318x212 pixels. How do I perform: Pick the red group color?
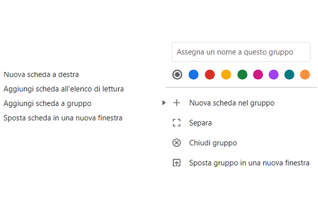tap(209, 75)
